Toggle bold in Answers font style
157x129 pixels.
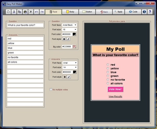(x=65, y=77)
